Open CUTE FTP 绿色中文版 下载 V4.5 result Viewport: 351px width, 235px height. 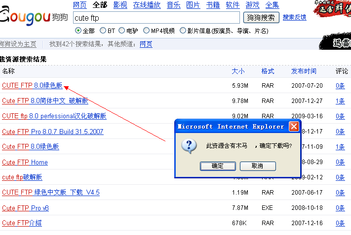click(51, 192)
